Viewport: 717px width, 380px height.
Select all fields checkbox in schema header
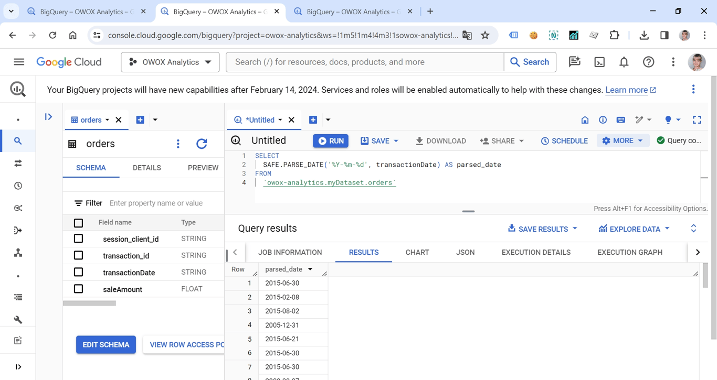[x=78, y=223]
